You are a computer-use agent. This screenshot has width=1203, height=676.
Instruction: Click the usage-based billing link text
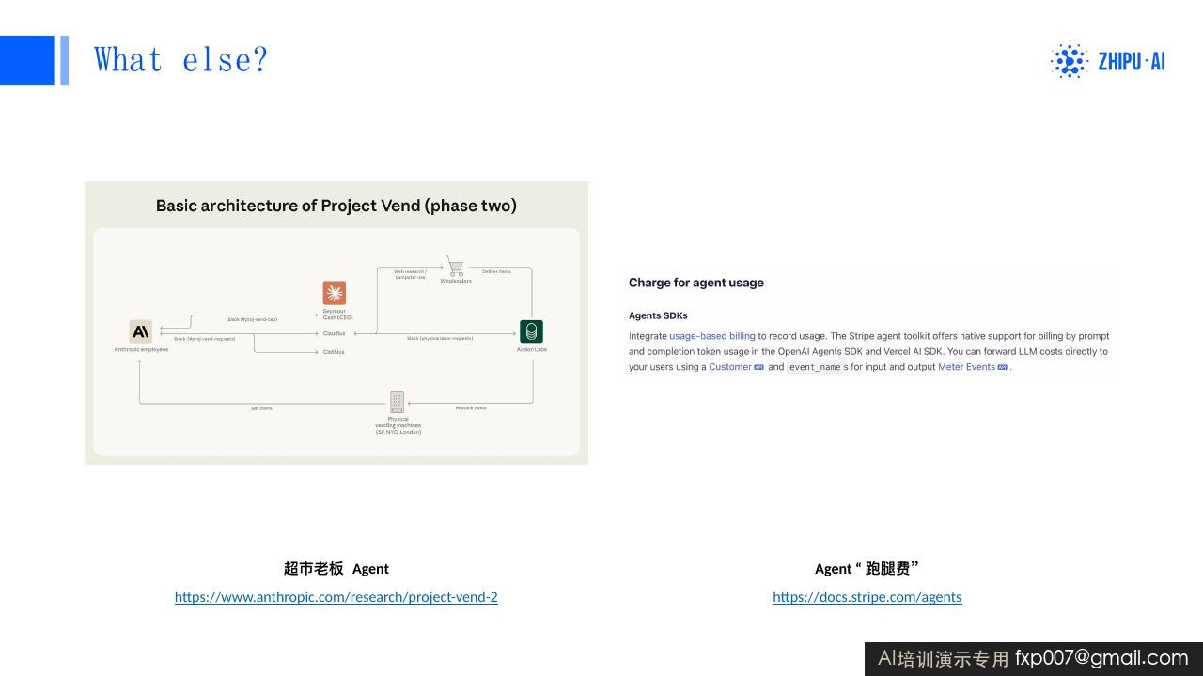711,336
